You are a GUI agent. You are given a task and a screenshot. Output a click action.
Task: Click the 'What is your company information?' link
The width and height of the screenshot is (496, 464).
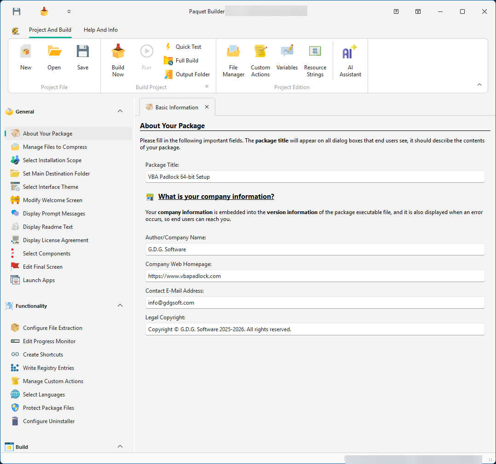click(x=216, y=196)
